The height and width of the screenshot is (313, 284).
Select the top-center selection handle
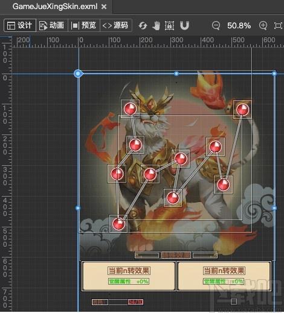176,74
